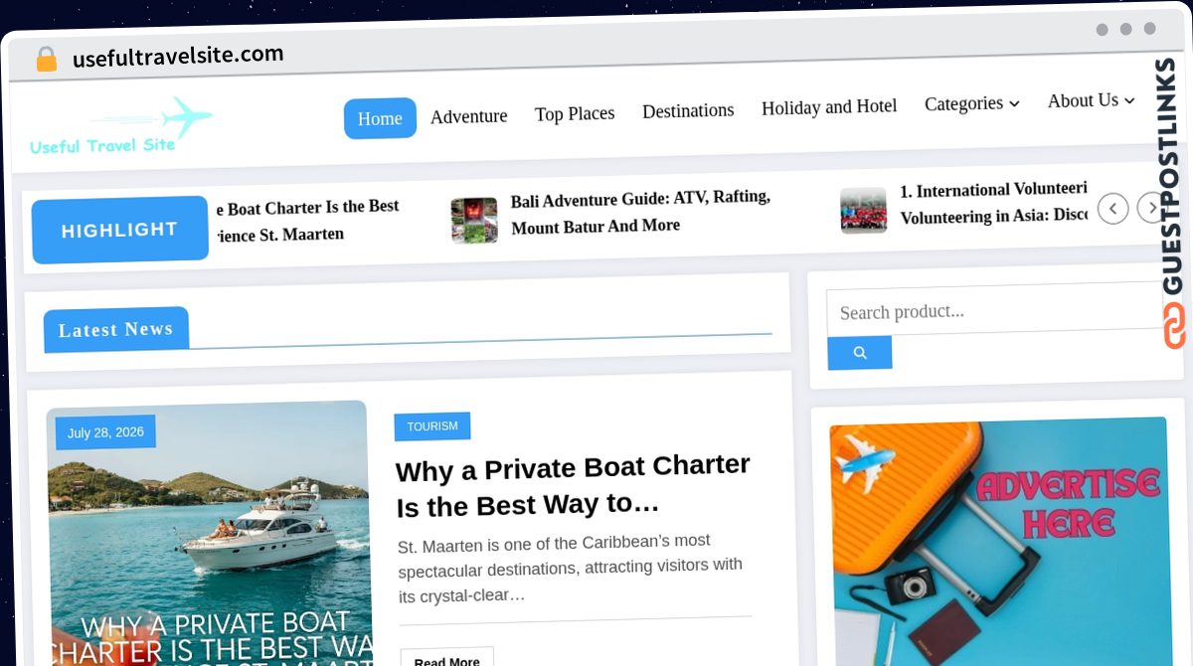
Task: Click the International Volunteering thumbnail image
Action: (x=863, y=211)
